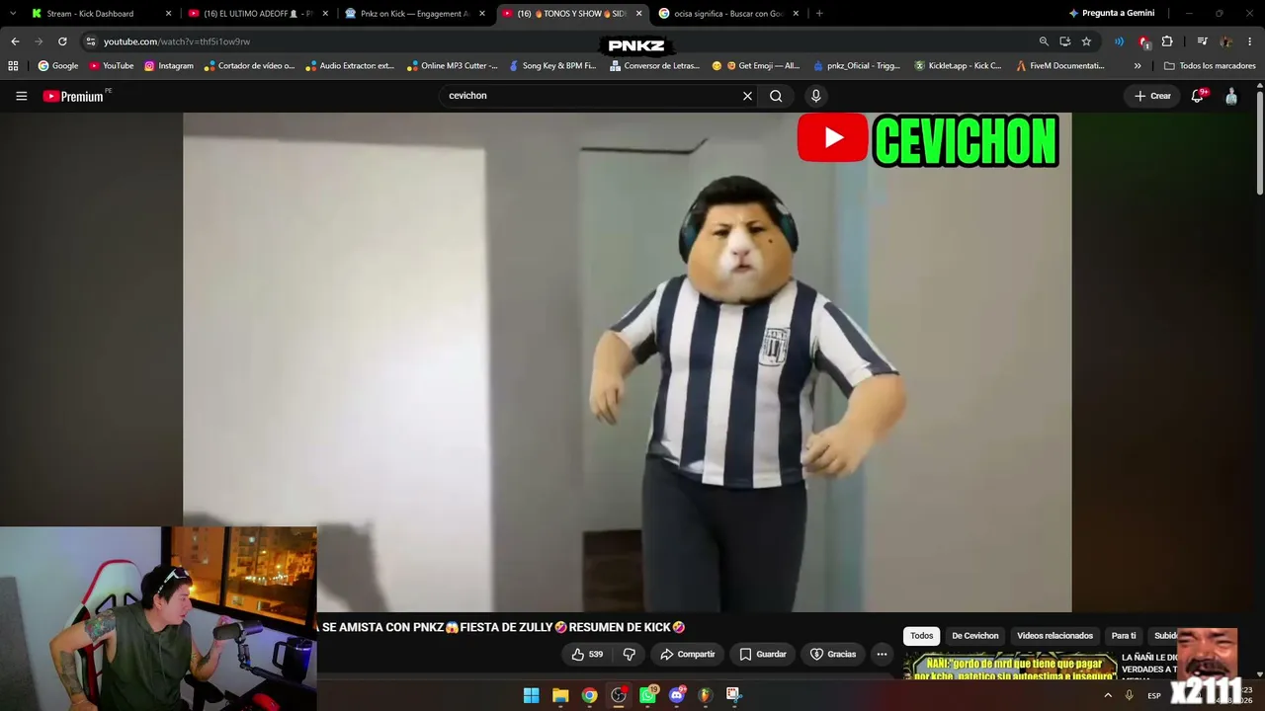This screenshot has width=1265, height=711.
Task: Open the Song Key & BPM Finder bookmark
Action: coord(552,66)
